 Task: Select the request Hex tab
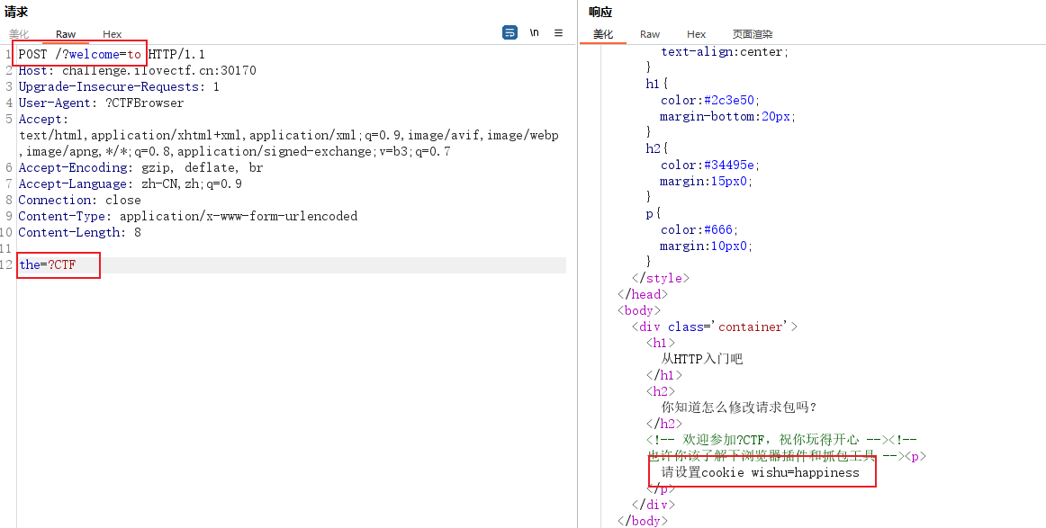(x=112, y=34)
